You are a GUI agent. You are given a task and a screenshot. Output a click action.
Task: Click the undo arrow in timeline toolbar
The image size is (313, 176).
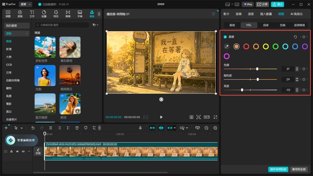pos(33,128)
